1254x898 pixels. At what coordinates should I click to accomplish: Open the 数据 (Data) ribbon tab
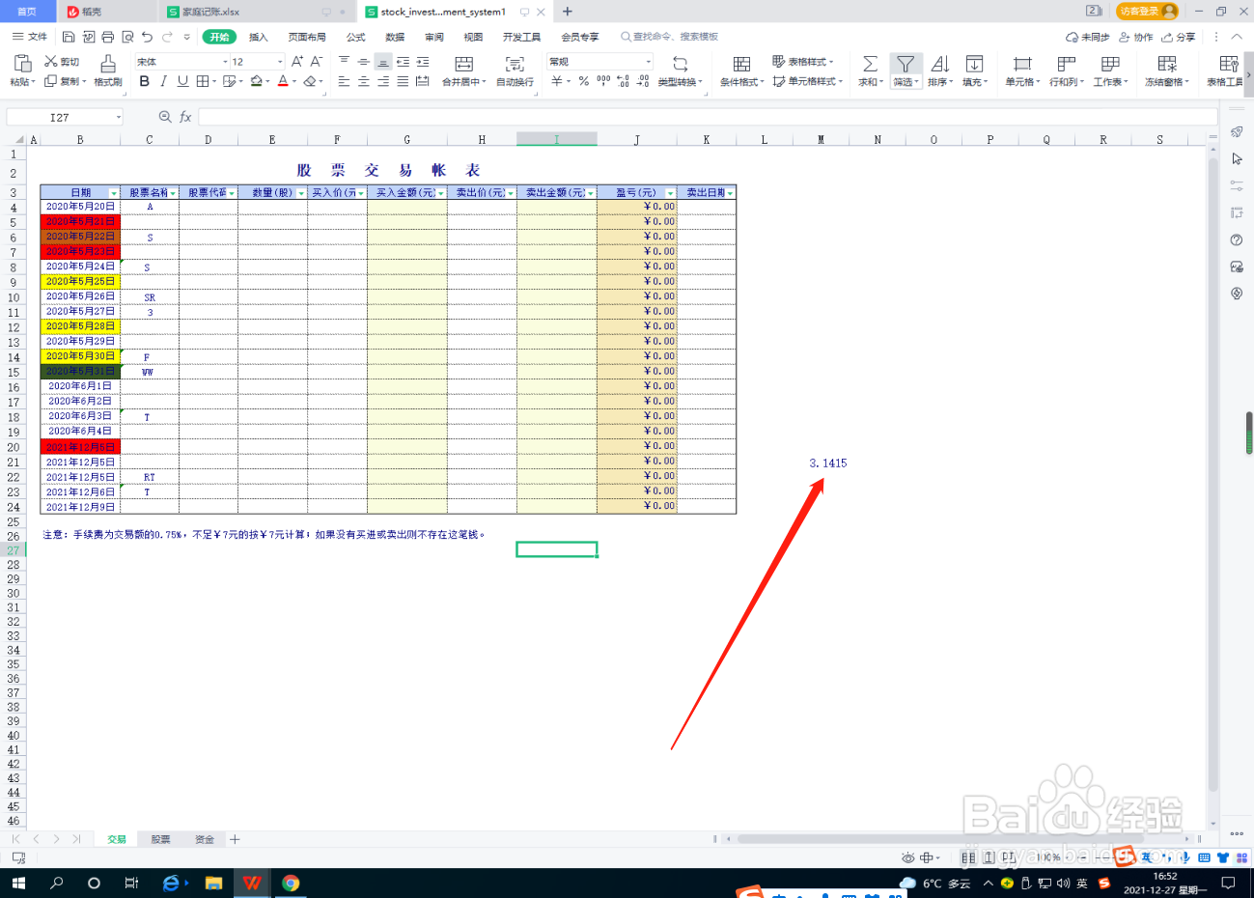tap(395, 37)
